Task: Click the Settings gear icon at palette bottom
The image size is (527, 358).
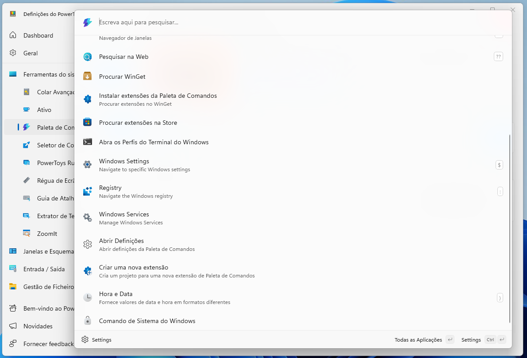Action: (x=85, y=339)
